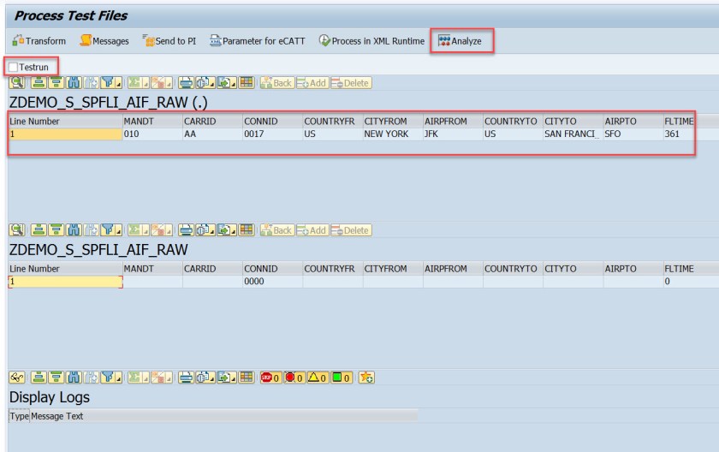Enable the Testrun checkbox

(x=14, y=67)
